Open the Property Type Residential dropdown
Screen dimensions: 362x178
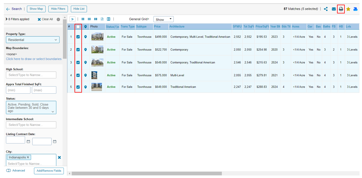(x=33, y=40)
